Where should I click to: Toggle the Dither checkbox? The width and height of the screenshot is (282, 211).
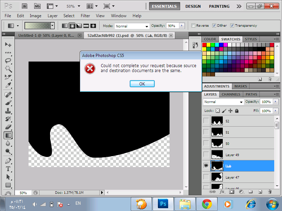214,26
